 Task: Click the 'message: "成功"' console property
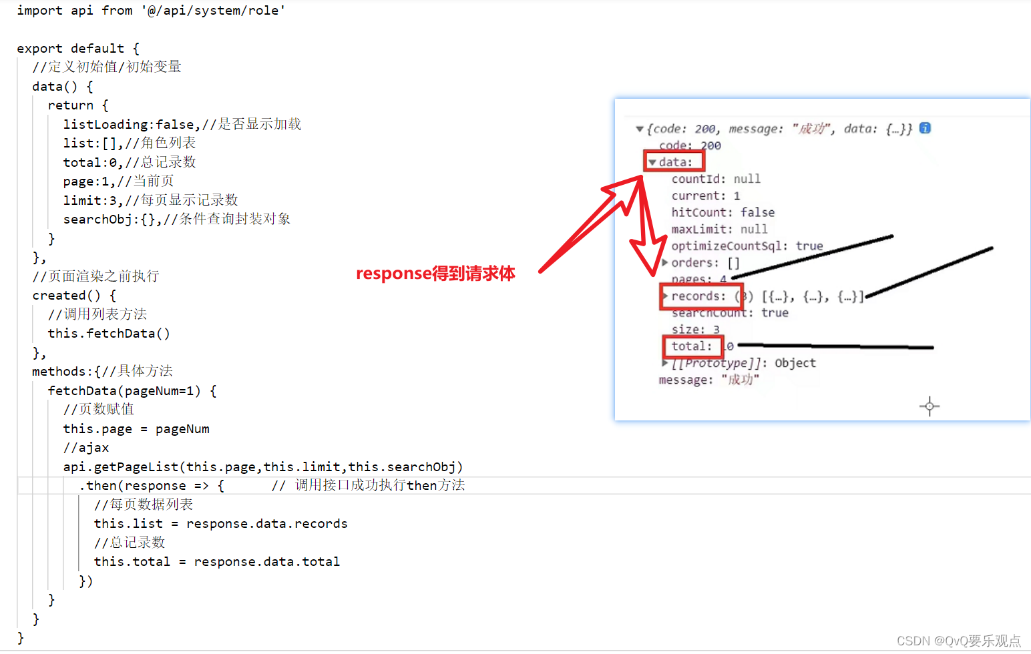[x=709, y=380]
